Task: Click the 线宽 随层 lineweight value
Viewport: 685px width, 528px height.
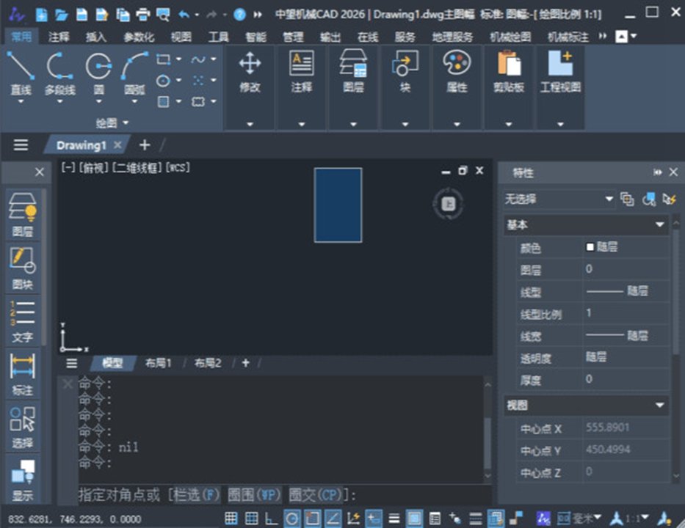Action: 626,335
